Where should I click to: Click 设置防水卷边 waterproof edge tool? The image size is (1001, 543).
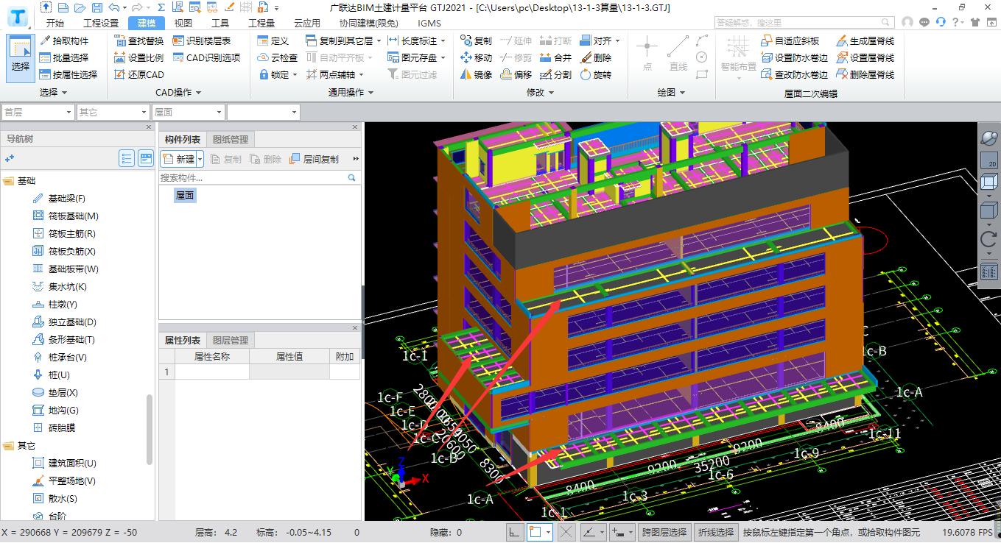click(x=794, y=57)
